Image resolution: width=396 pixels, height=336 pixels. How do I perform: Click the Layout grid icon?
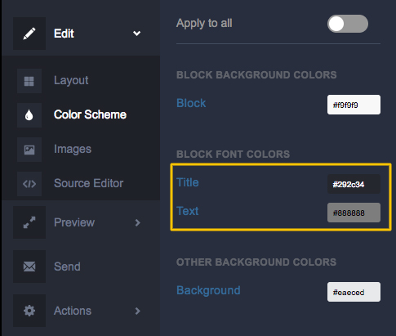(29, 81)
